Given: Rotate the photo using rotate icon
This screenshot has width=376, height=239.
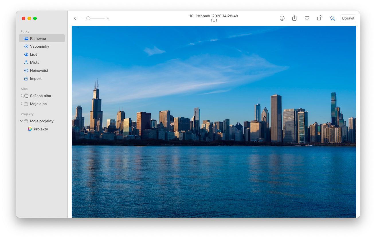Looking at the screenshot, I should [x=320, y=18].
